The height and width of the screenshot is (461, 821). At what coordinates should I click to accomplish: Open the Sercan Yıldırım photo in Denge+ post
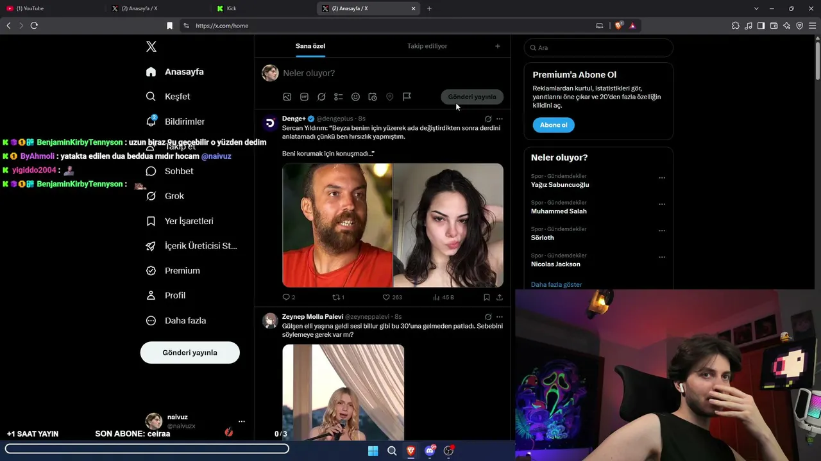tap(337, 225)
